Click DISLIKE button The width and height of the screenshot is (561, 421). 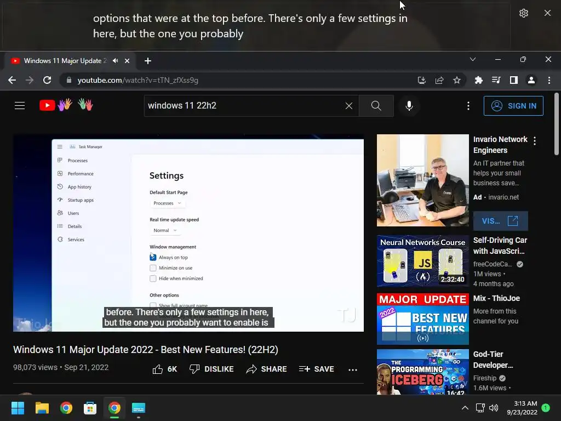click(211, 369)
